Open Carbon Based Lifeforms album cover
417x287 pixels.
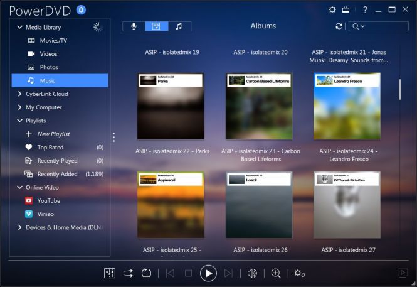point(259,106)
